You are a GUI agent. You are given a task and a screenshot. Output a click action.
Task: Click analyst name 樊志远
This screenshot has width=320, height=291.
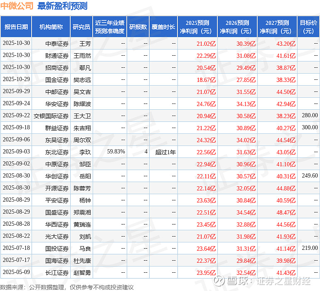(x=82, y=80)
